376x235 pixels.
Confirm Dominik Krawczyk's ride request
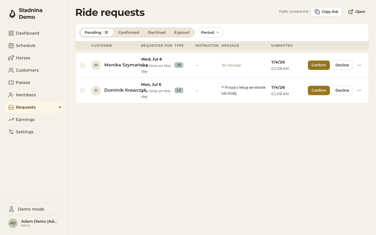pyautogui.click(x=319, y=90)
